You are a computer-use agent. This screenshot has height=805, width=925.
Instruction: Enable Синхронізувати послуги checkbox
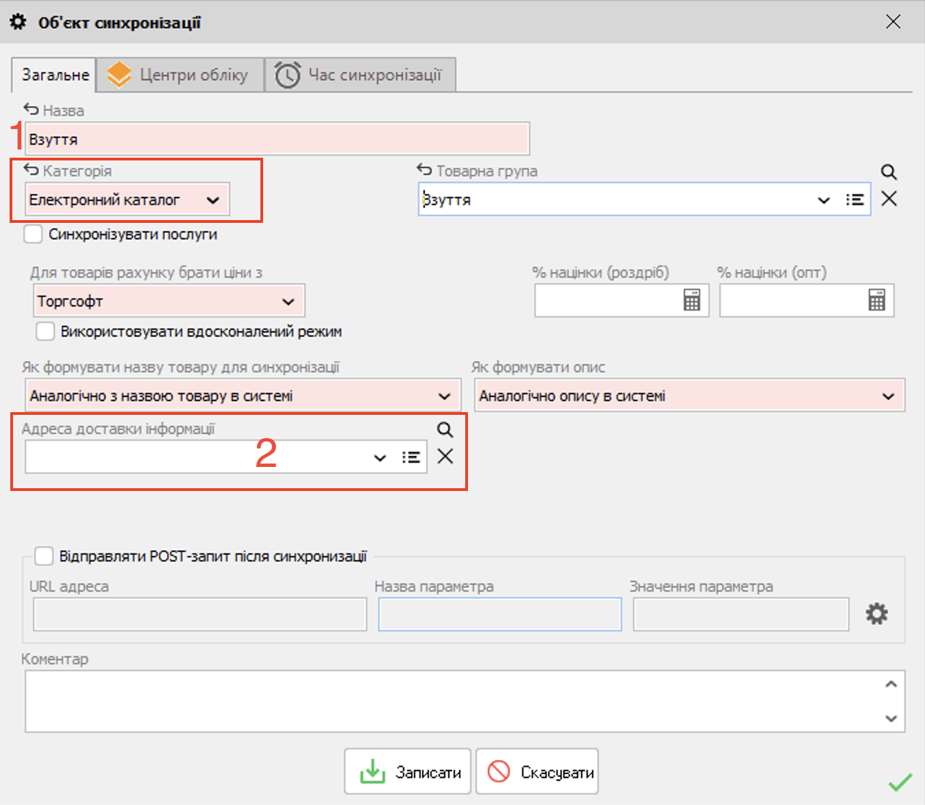33,235
